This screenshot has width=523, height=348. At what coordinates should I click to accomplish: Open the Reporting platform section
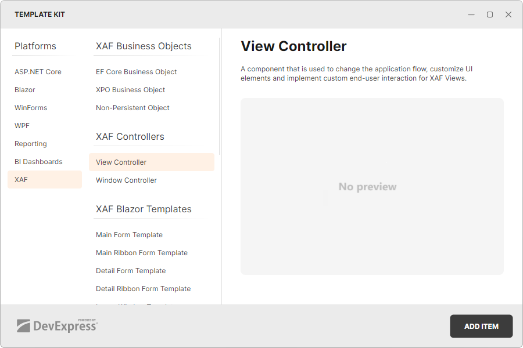(29, 143)
